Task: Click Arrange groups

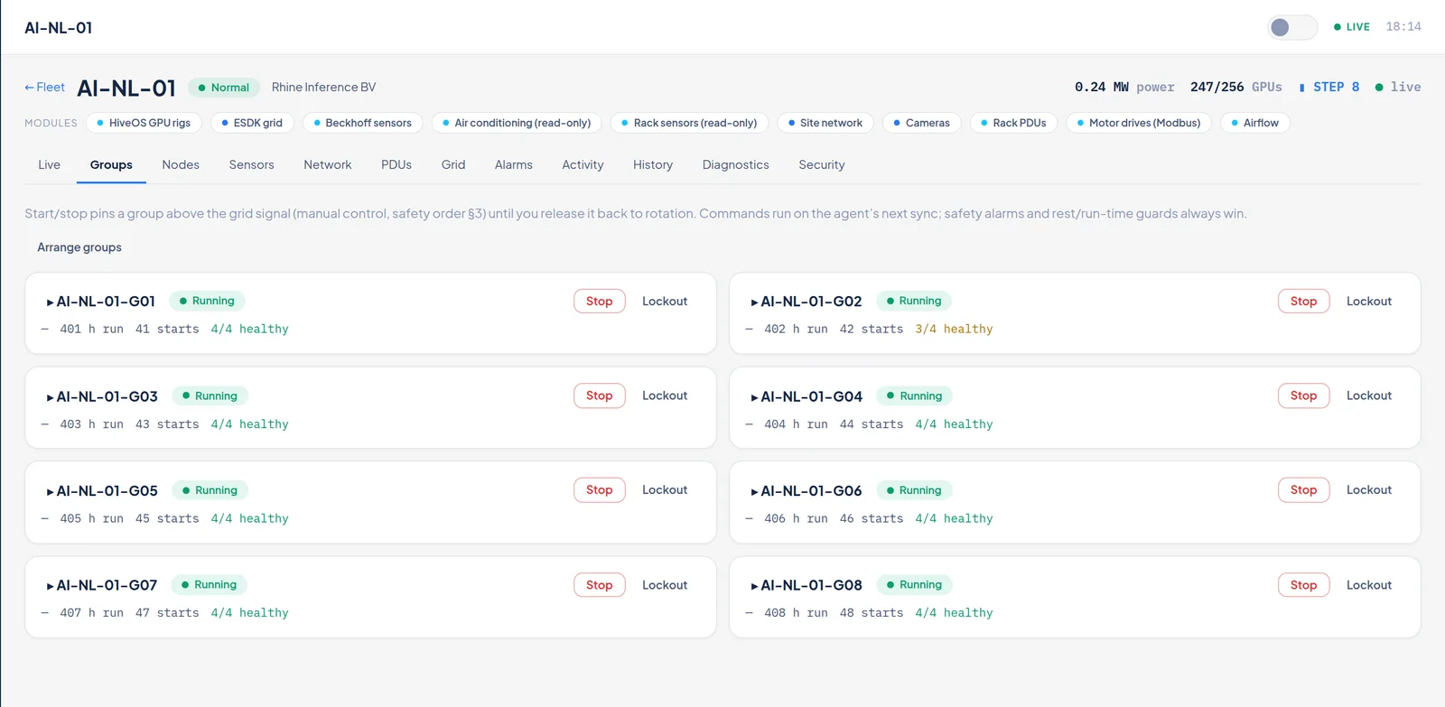Action: 79,247
